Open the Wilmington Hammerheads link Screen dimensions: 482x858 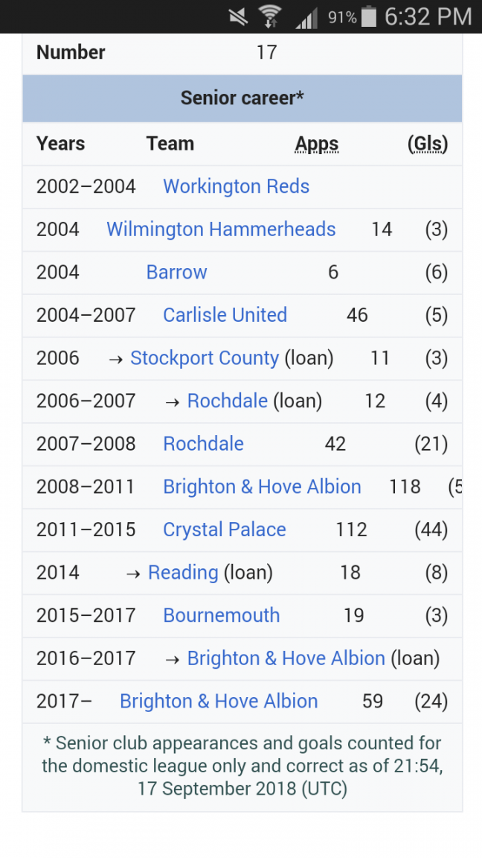(x=221, y=229)
